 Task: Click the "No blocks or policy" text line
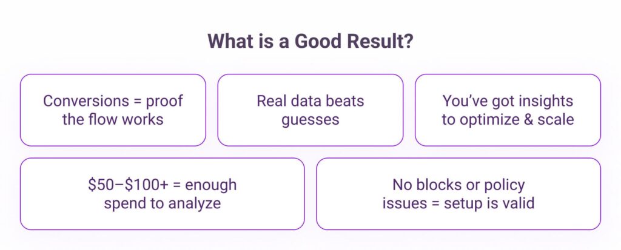458,185
